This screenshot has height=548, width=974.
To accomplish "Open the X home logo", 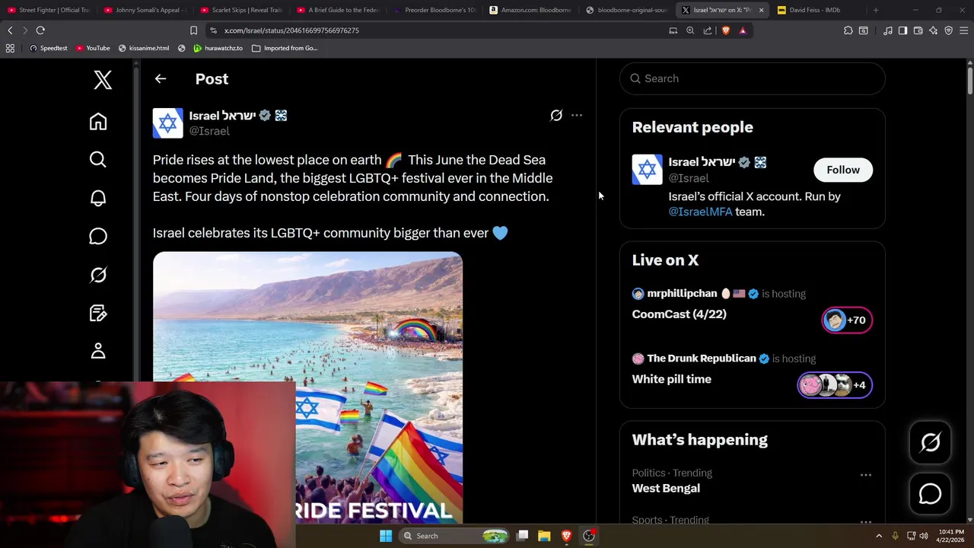I will tap(103, 79).
